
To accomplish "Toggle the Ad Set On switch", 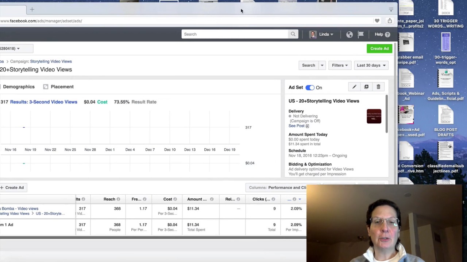I will click(x=310, y=88).
